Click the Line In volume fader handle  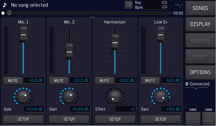point(161,35)
